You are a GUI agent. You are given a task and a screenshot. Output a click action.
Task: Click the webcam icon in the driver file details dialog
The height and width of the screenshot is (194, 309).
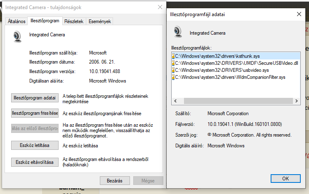click(x=178, y=31)
